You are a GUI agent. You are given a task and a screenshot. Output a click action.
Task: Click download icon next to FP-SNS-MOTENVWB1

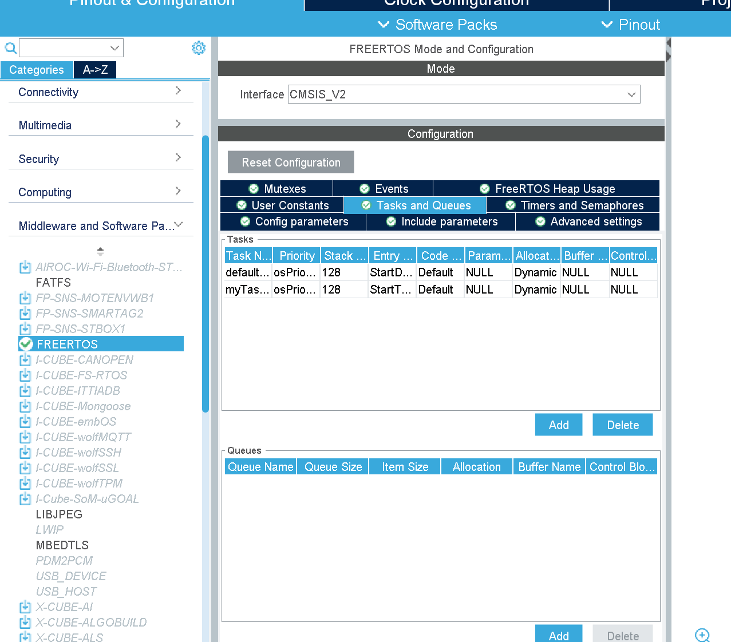(25, 298)
